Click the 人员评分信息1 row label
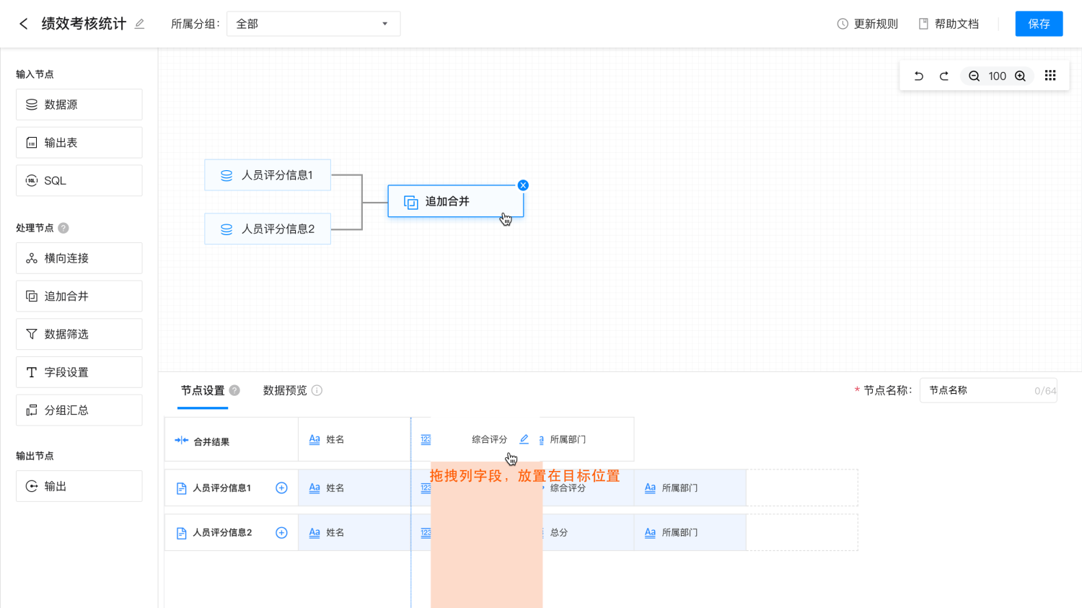This screenshot has width=1082, height=608. click(x=221, y=488)
